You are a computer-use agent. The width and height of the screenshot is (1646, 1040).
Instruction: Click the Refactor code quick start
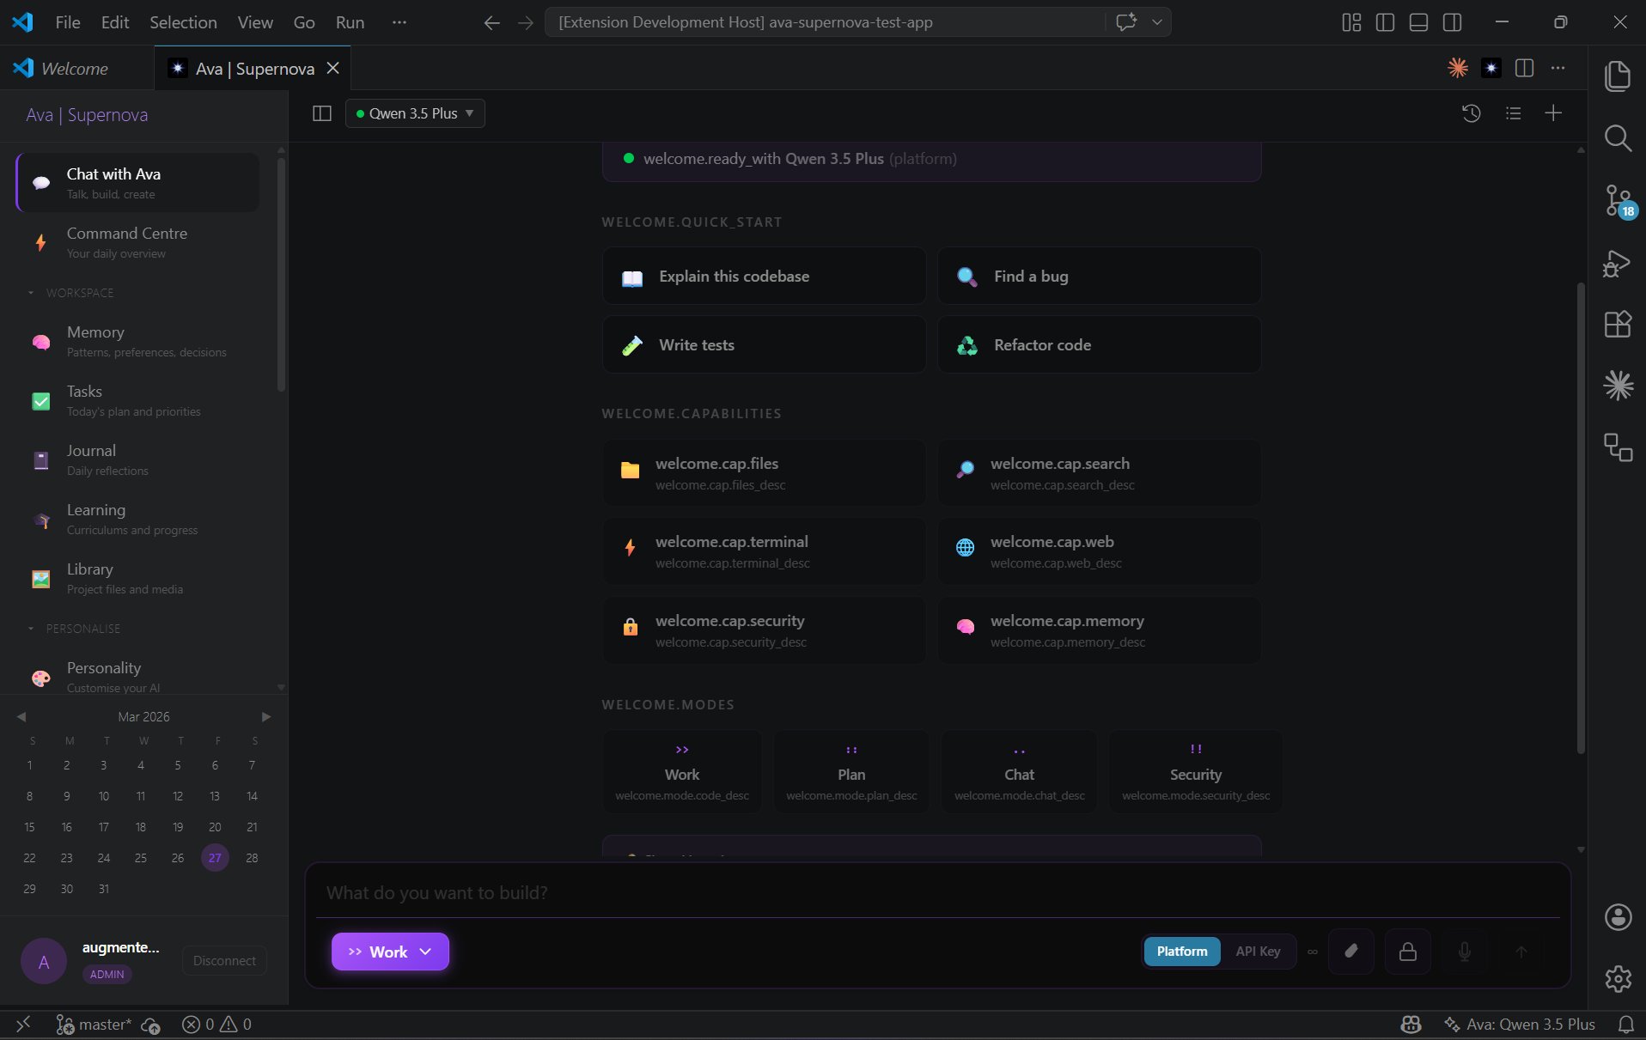(x=1099, y=344)
